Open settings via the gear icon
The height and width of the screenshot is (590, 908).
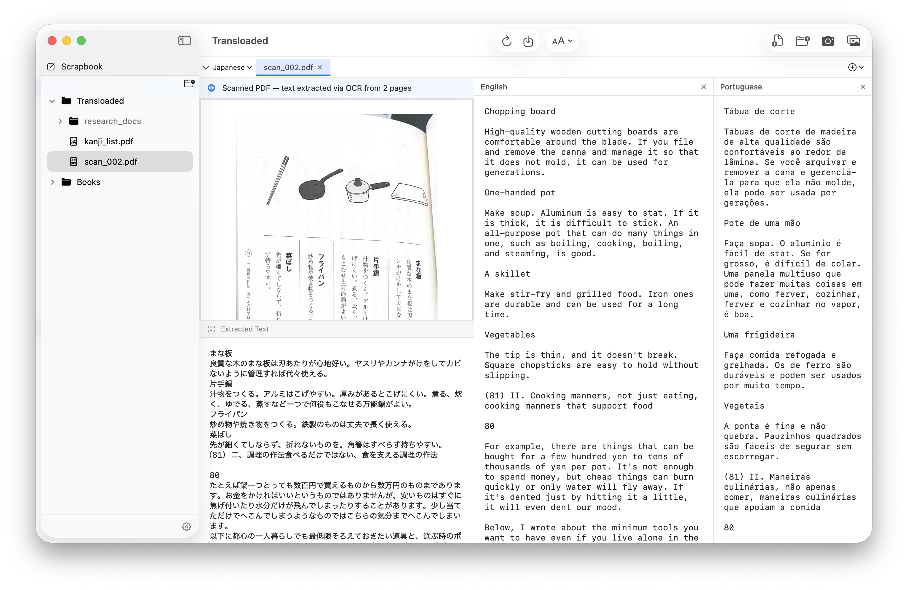(187, 527)
